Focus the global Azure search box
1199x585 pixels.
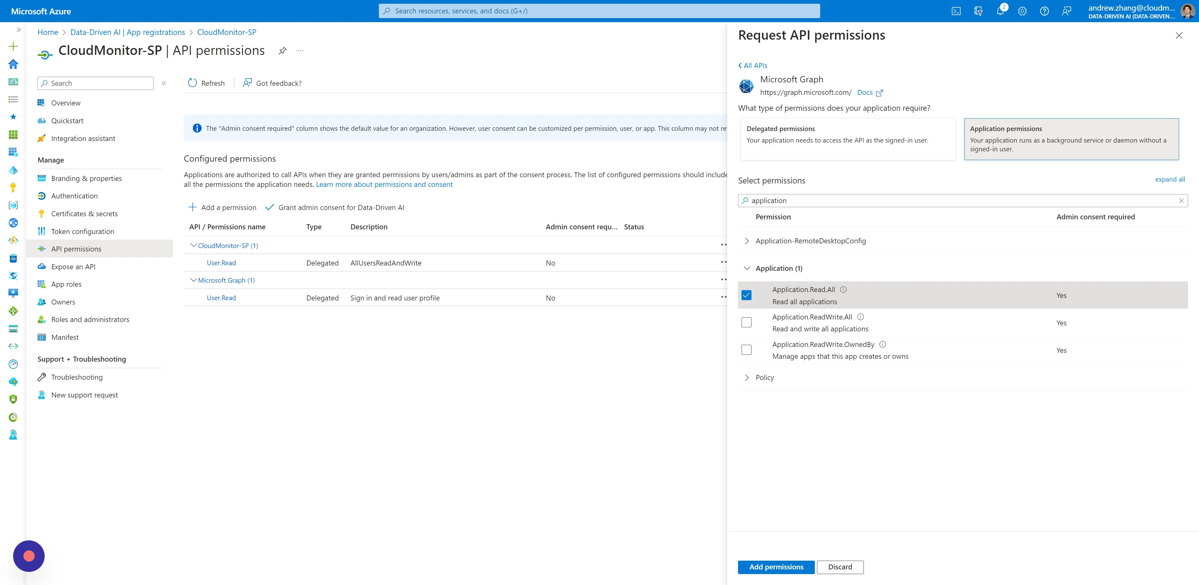[599, 11]
